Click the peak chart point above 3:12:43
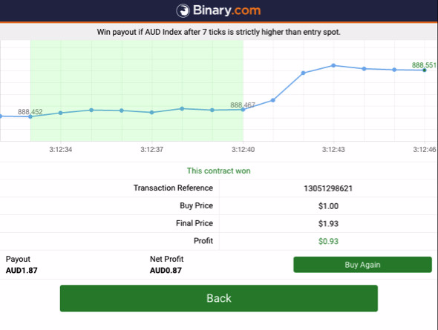438x330 pixels. pyautogui.click(x=333, y=65)
